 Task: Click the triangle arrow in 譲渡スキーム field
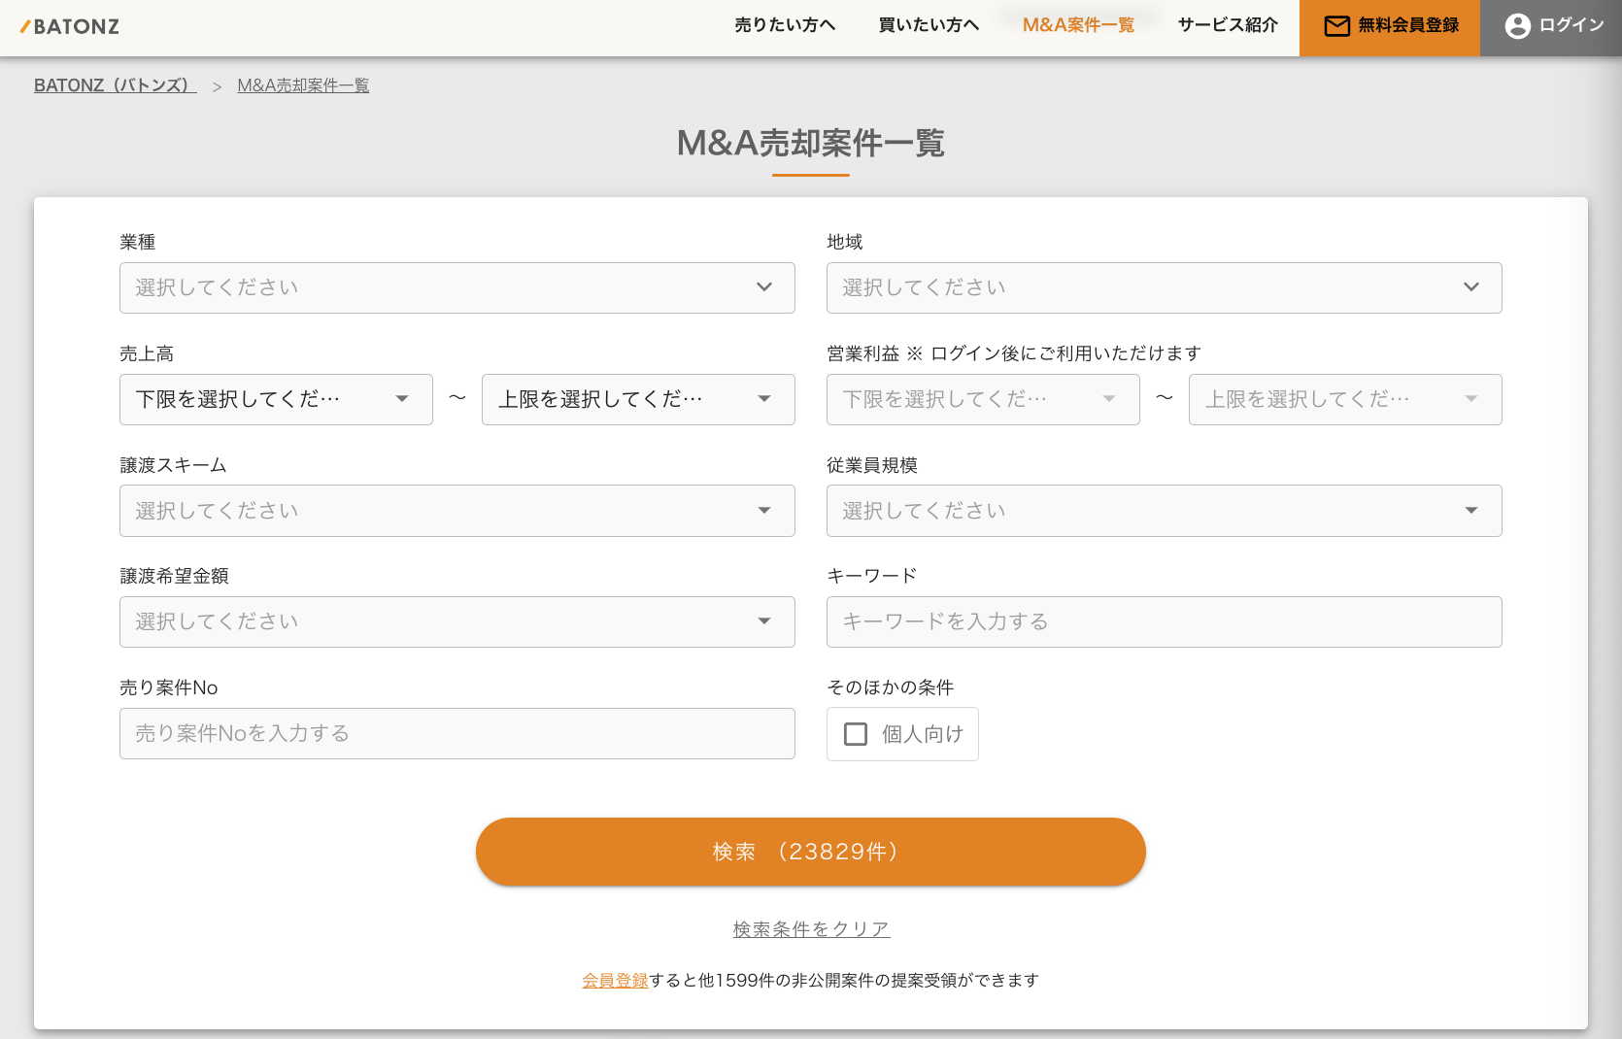coord(764,511)
